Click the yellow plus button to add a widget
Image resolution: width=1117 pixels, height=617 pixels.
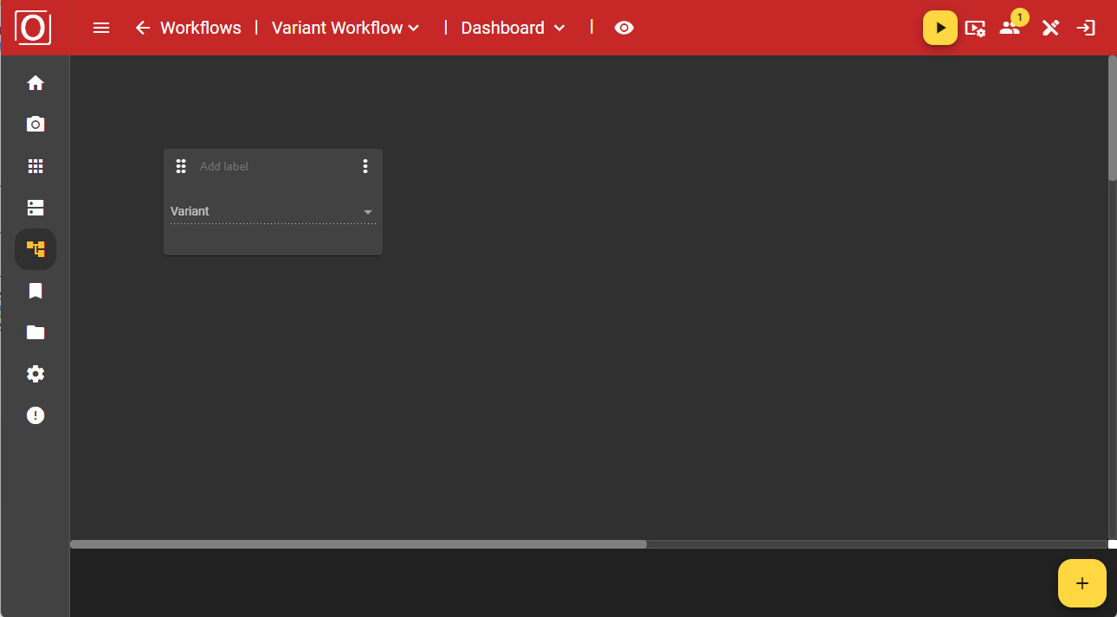(x=1081, y=583)
